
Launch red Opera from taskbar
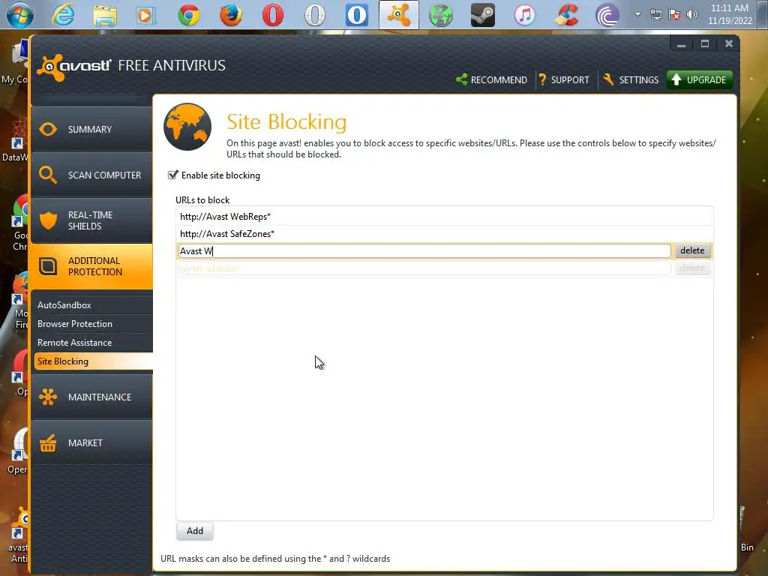coord(273,15)
